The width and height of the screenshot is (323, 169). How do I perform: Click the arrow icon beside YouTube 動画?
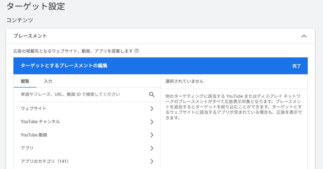152,135
